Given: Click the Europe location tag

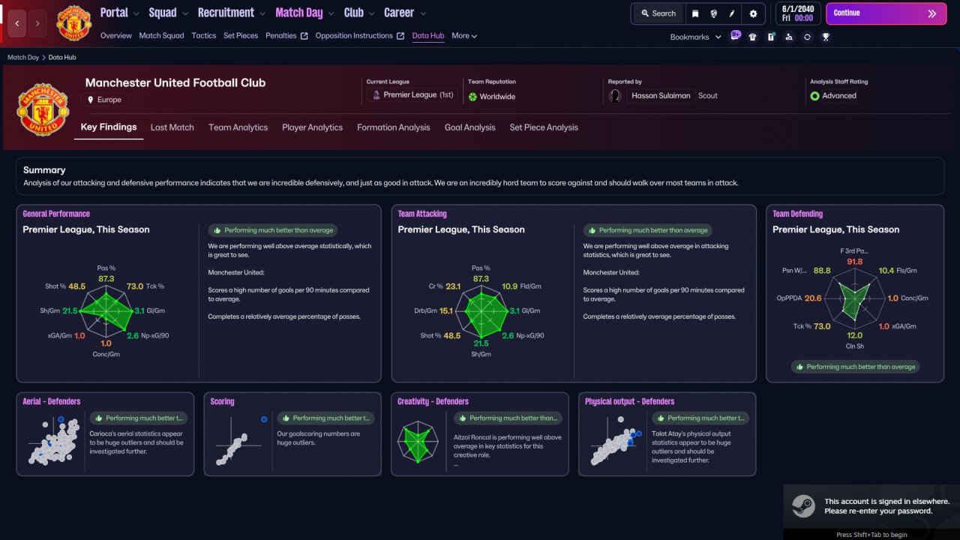Looking at the screenshot, I should pyautogui.click(x=105, y=100).
